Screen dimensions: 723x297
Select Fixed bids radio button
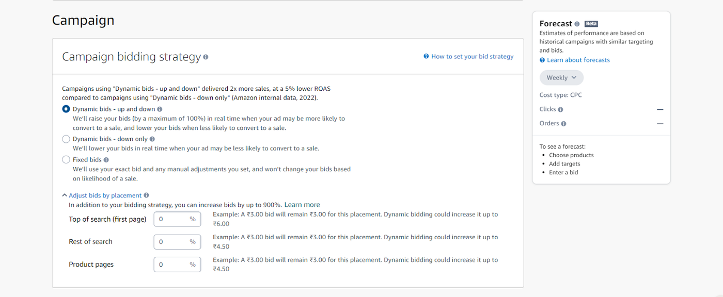tap(66, 160)
